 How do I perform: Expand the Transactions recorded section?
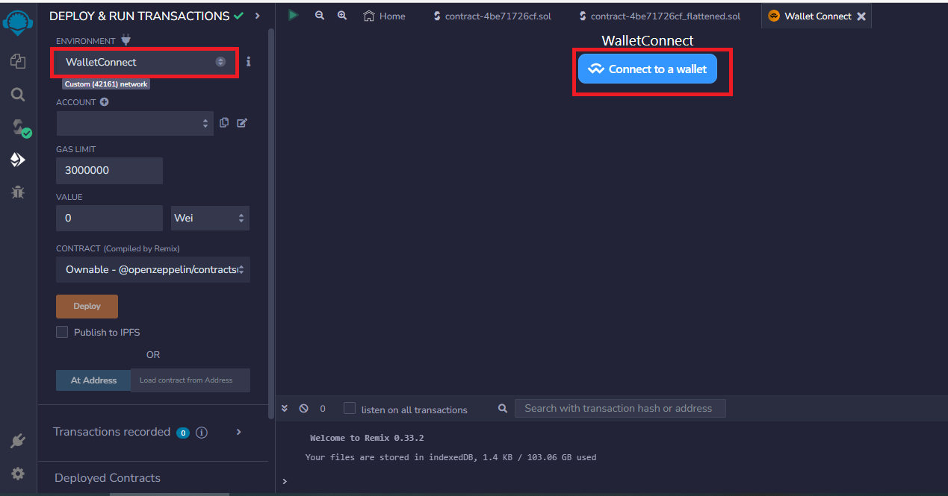click(238, 432)
